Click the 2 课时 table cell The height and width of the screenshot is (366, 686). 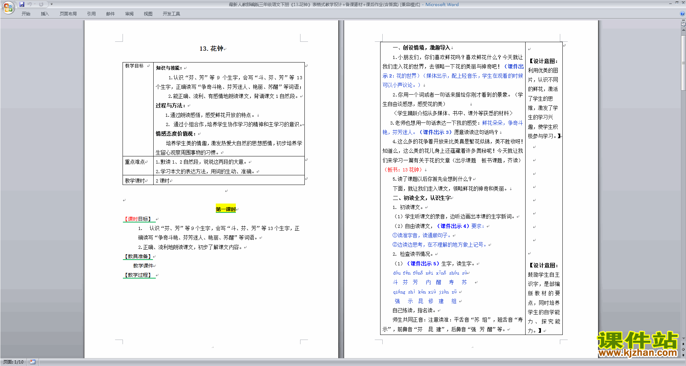[229, 180]
